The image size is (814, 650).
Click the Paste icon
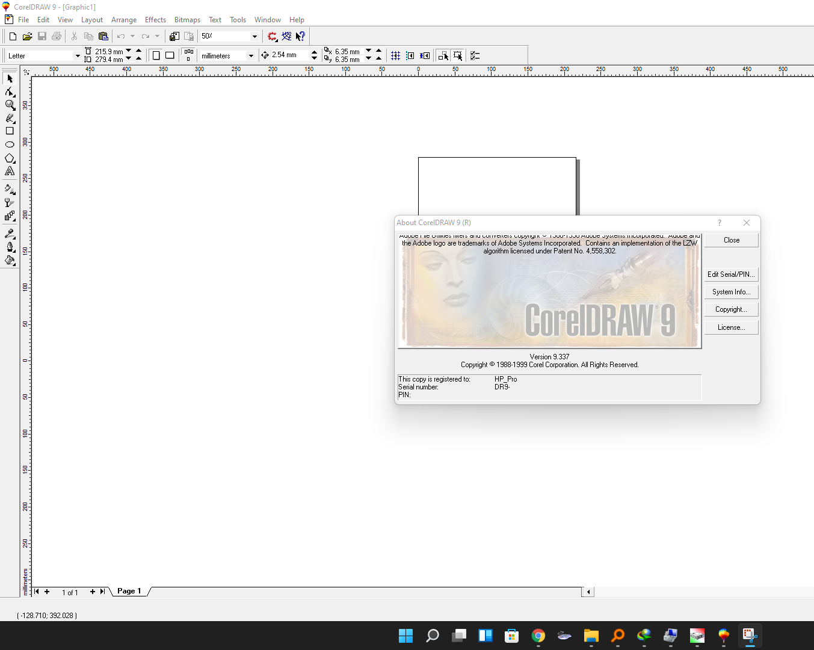103,36
